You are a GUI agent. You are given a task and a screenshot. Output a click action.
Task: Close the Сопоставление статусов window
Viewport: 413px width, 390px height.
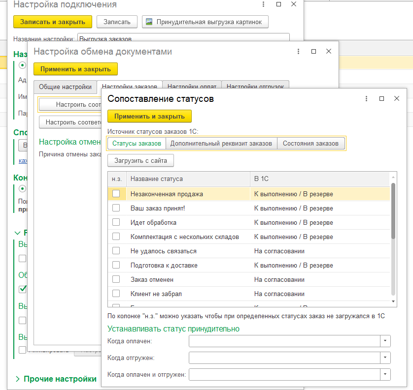pyautogui.click(x=396, y=98)
